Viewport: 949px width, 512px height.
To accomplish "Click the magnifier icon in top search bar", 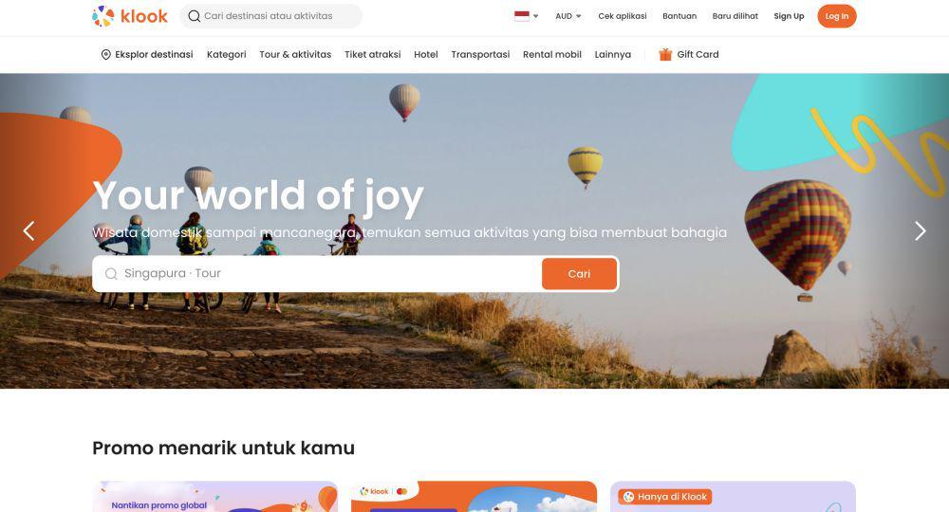I will pos(195,16).
